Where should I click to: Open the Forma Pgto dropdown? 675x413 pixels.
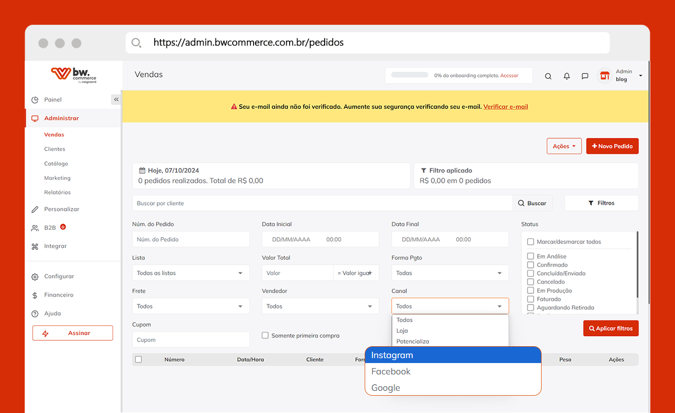(450, 273)
